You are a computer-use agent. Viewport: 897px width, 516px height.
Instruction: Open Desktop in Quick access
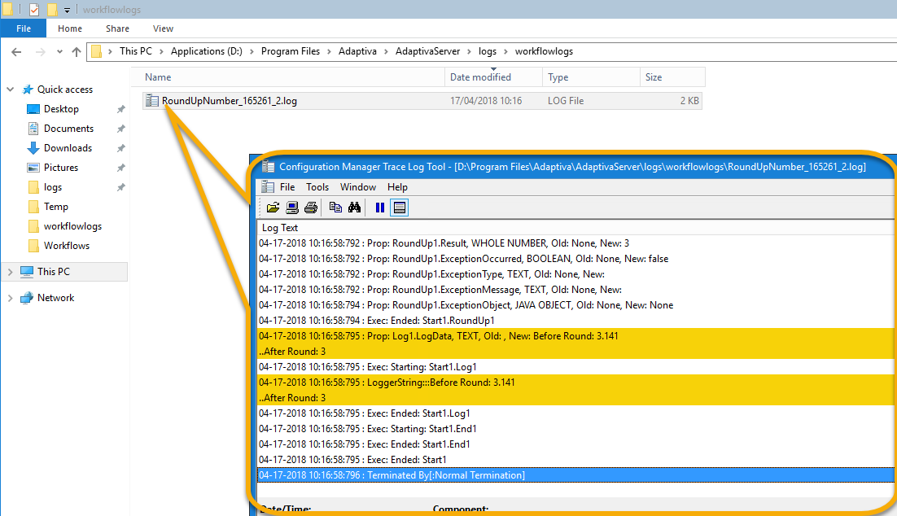tap(61, 109)
